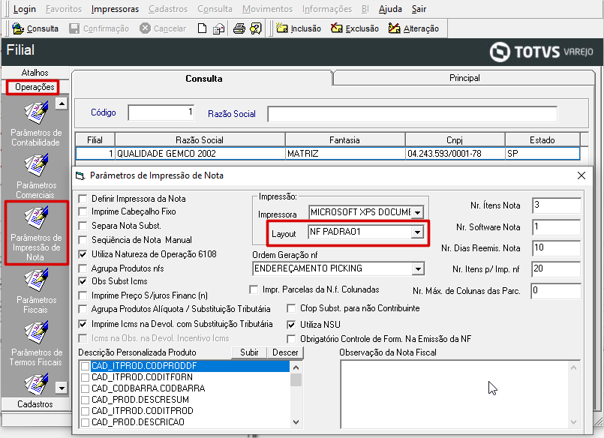The width and height of the screenshot is (604, 438).
Task: Open Ajuda menu
Action: coord(390,9)
